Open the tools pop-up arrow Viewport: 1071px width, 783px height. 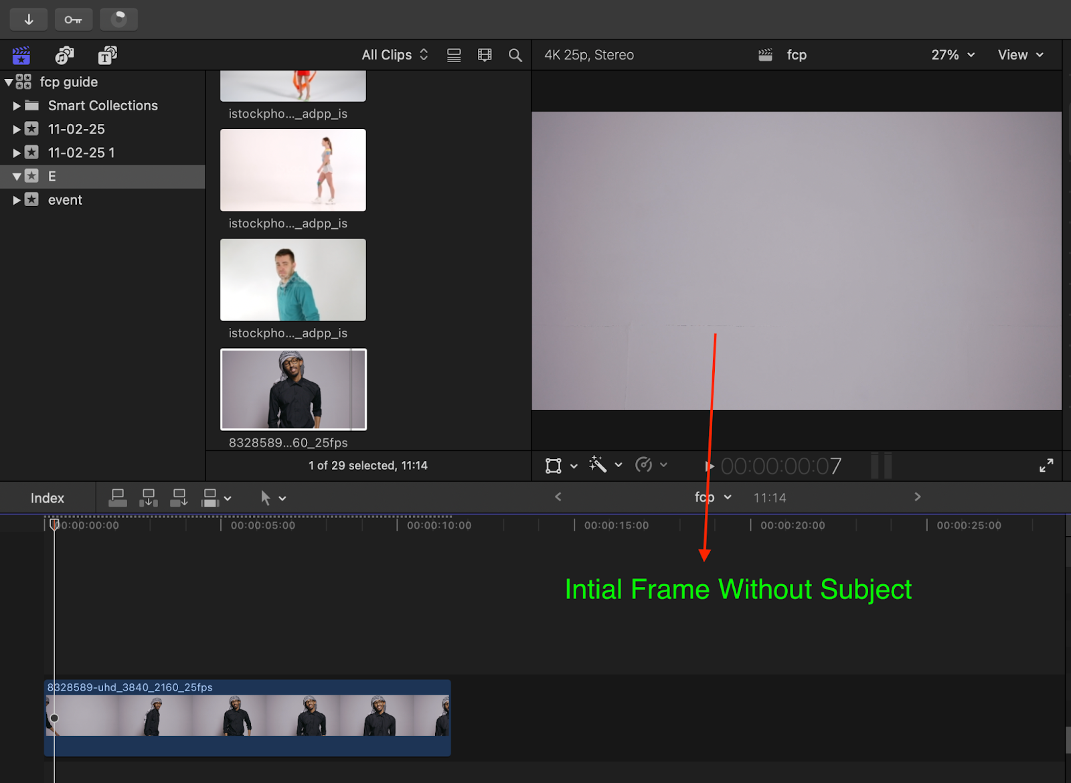[x=282, y=499]
